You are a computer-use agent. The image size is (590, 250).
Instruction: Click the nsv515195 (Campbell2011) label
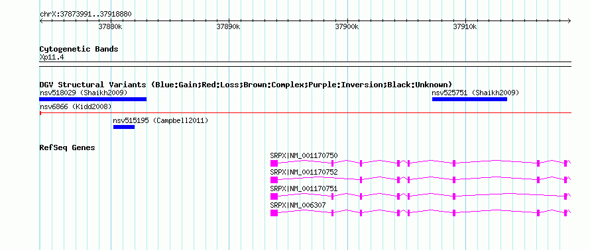[160, 120]
